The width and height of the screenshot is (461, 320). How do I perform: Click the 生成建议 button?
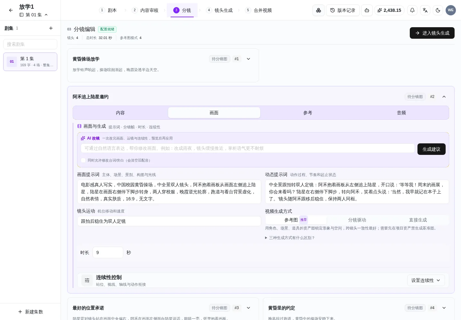(x=432, y=149)
